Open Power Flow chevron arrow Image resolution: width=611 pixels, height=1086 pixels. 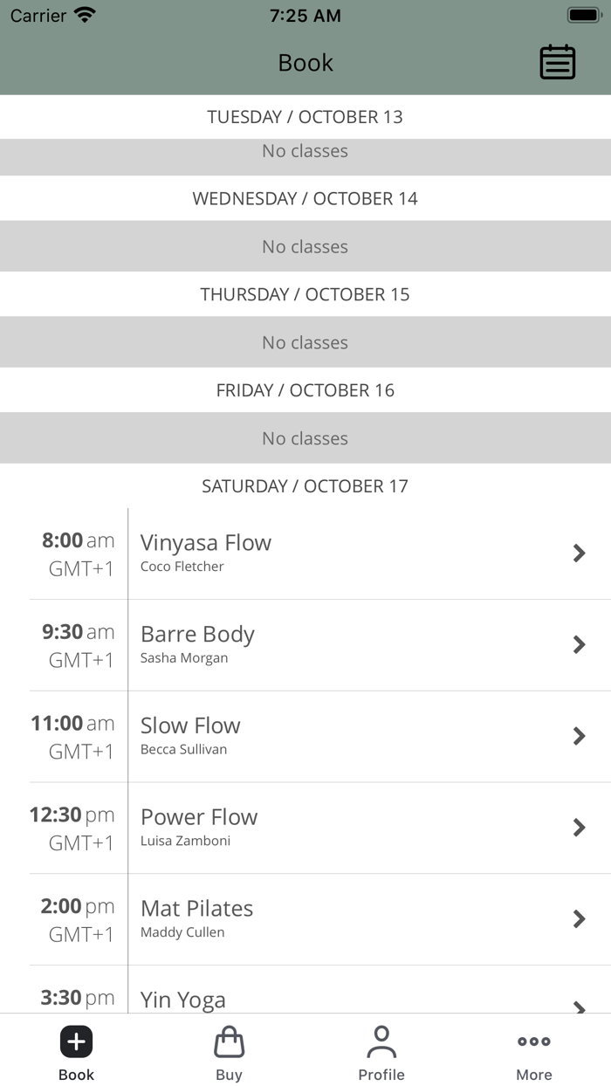pyautogui.click(x=579, y=828)
